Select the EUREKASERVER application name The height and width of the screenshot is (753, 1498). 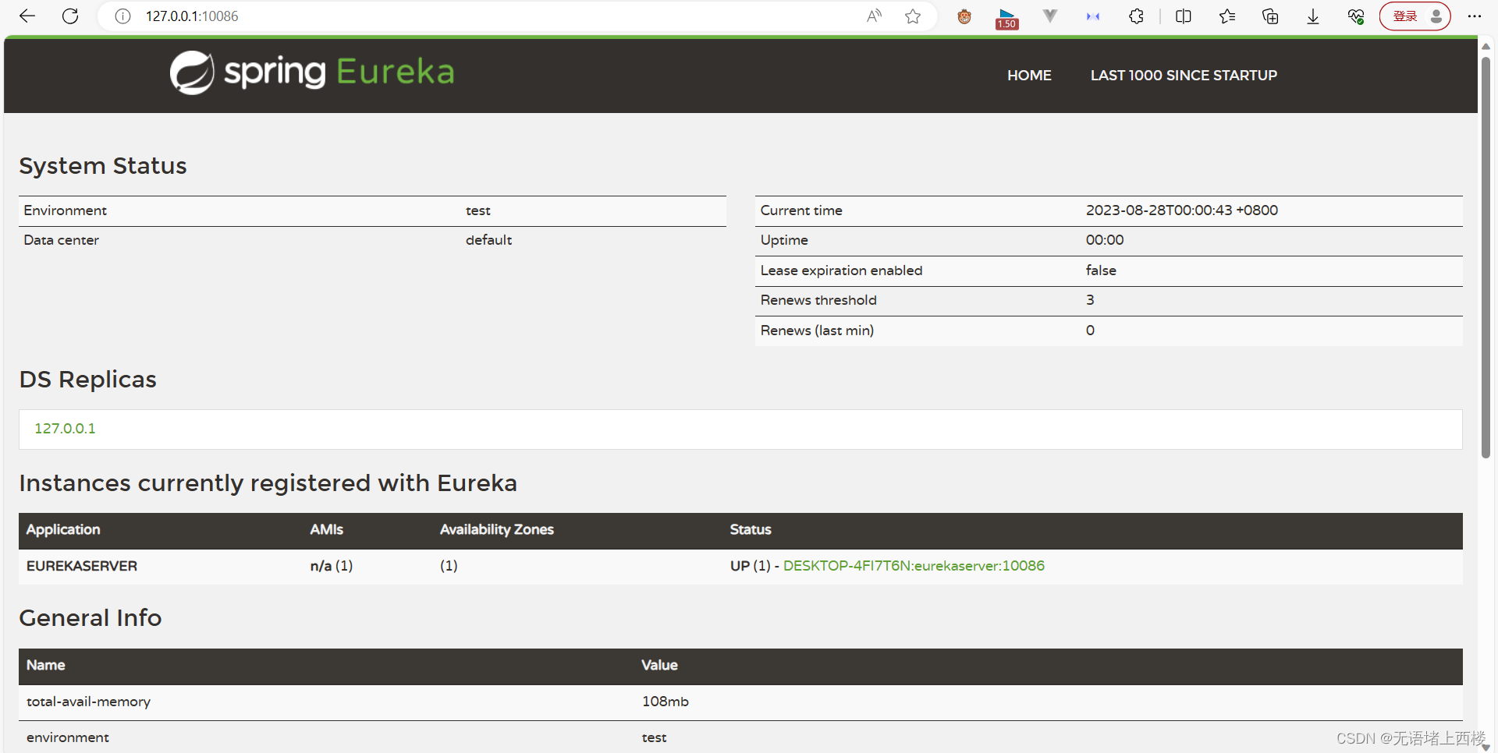tap(82, 566)
